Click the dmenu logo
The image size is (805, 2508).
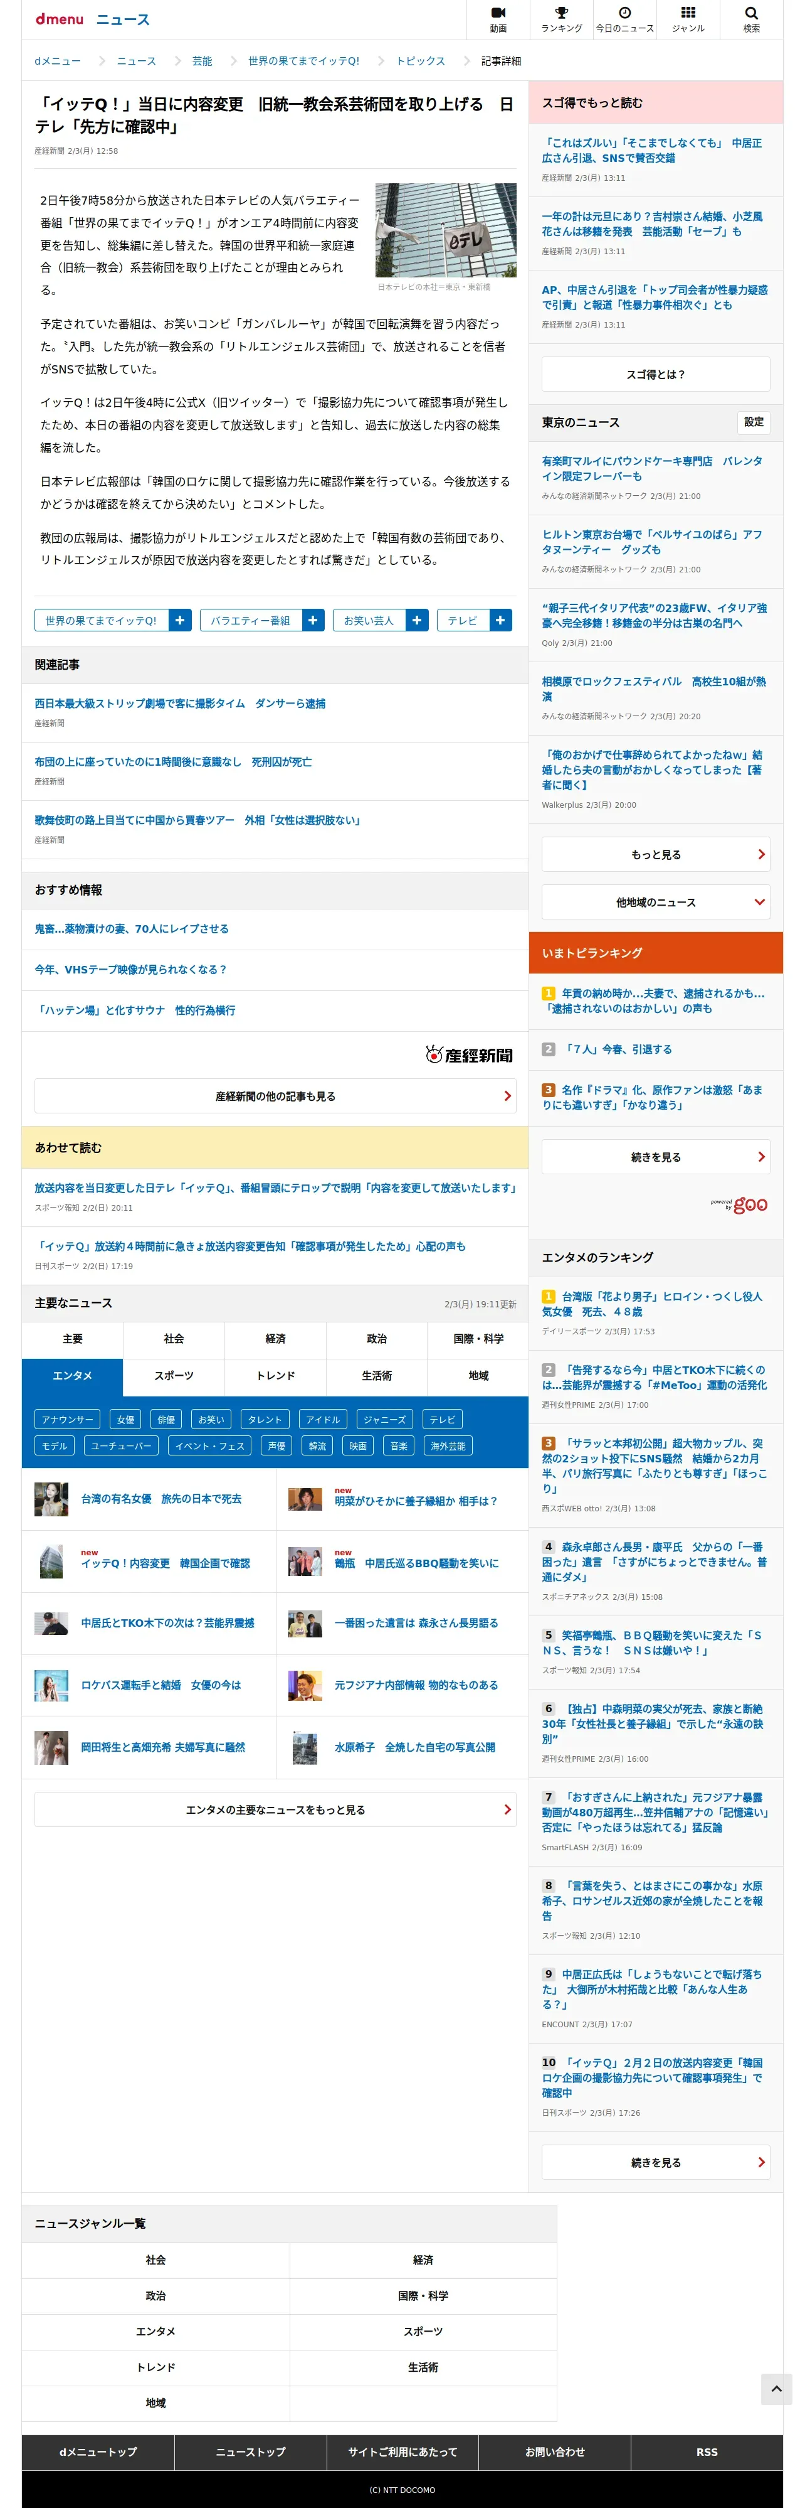click(x=60, y=19)
